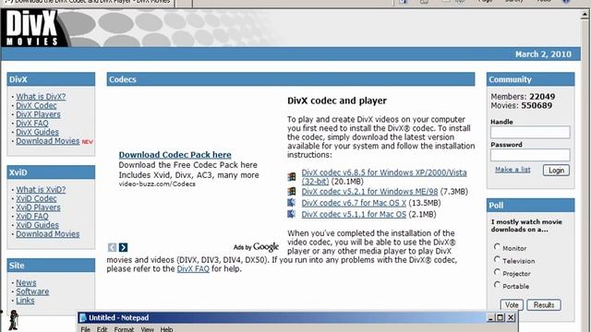Open the DivX Guides link
The height and width of the screenshot is (332, 591).
37,132
